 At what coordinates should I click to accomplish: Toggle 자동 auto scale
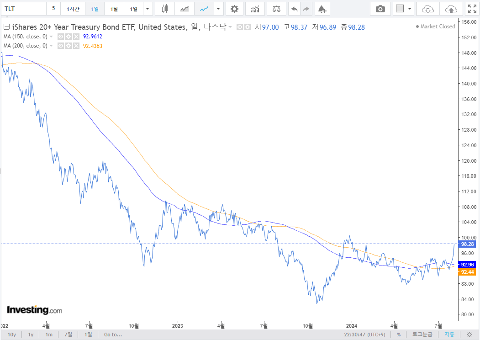pos(449,335)
